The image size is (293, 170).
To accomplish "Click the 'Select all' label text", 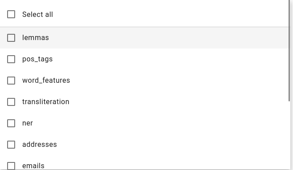I will 37,14.
